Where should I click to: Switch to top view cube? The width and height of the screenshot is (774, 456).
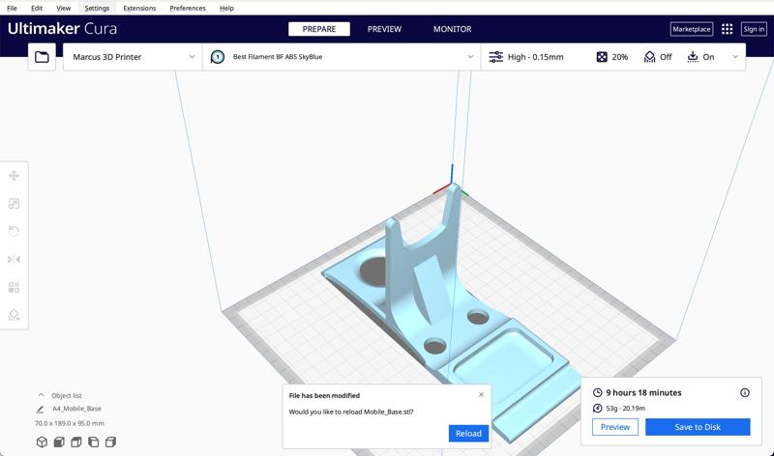coord(76,442)
